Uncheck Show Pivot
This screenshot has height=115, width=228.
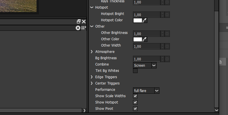click(135, 109)
